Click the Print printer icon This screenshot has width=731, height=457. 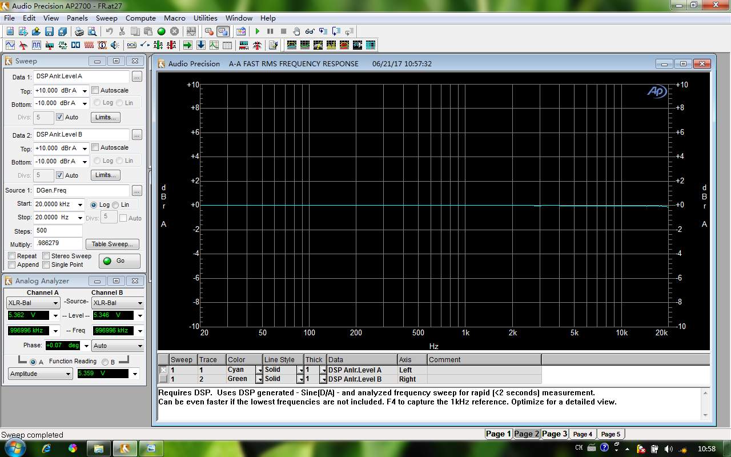[79, 31]
